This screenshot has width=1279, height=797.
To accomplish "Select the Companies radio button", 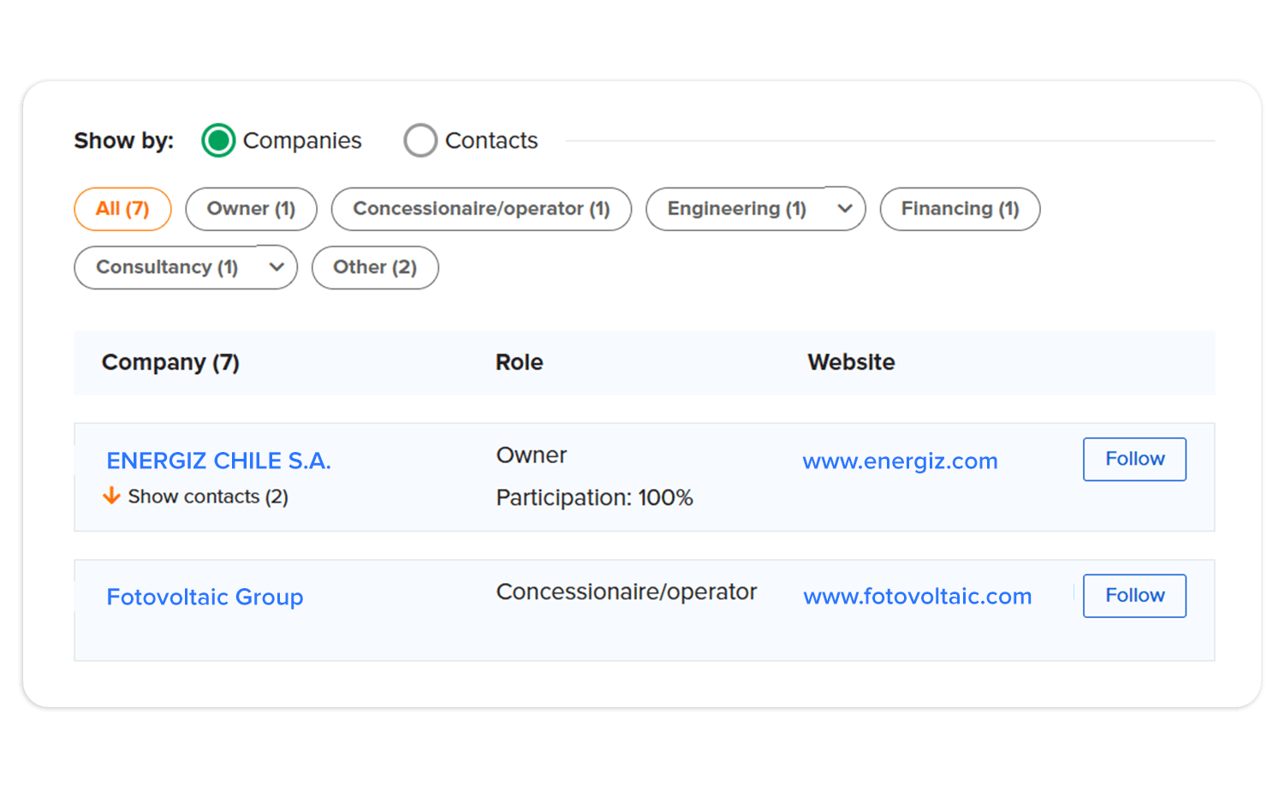I will [x=217, y=140].
